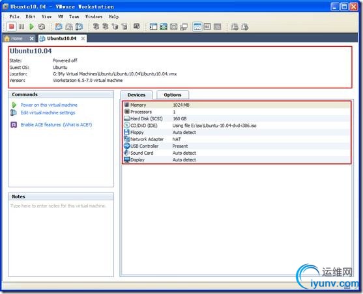Click the Ubuntu10.04.vmx location path
The width and height of the screenshot is (363, 294).
[x=115, y=74]
